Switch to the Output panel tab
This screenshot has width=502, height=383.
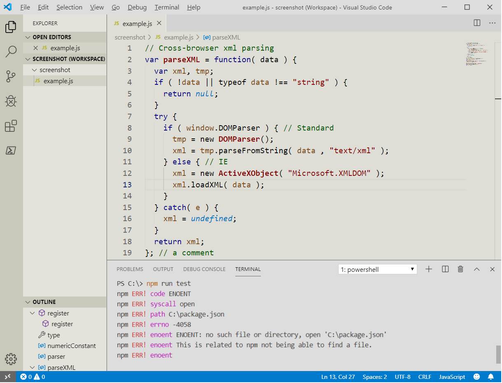[x=163, y=269]
